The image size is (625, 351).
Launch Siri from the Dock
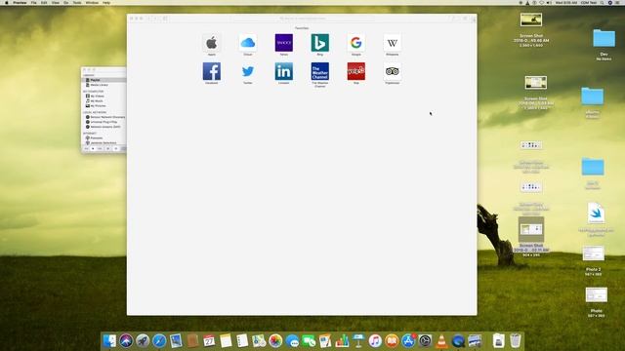pyautogui.click(x=126, y=341)
